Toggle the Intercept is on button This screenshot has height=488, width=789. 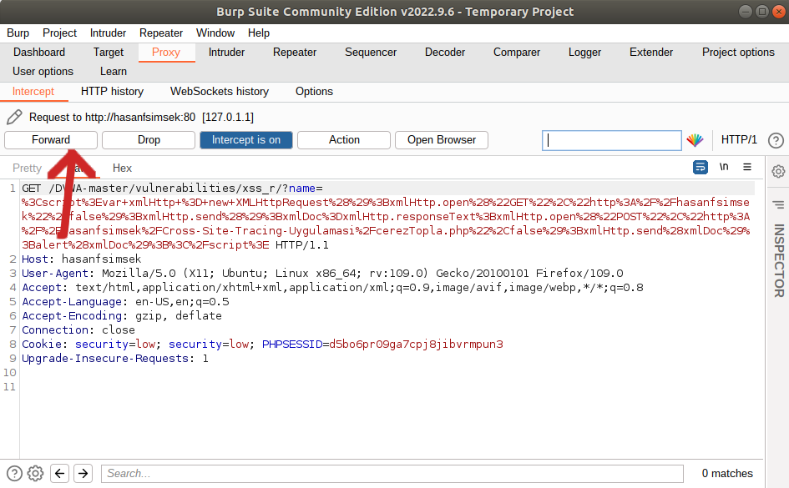tap(246, 140)
